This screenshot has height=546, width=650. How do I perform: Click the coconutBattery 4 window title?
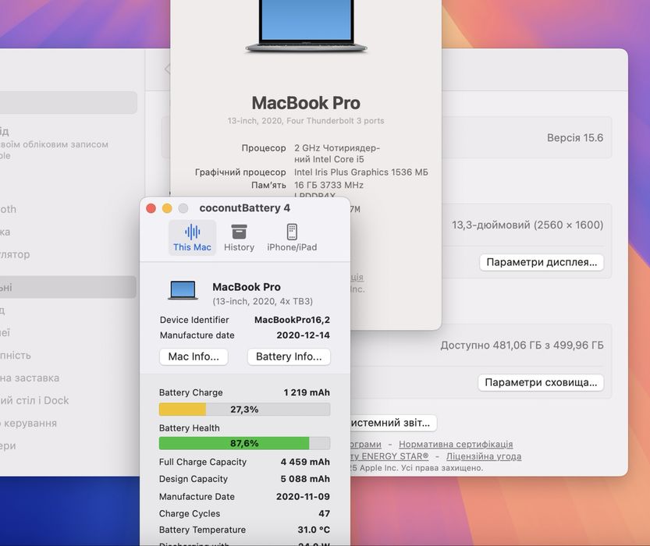244,208
